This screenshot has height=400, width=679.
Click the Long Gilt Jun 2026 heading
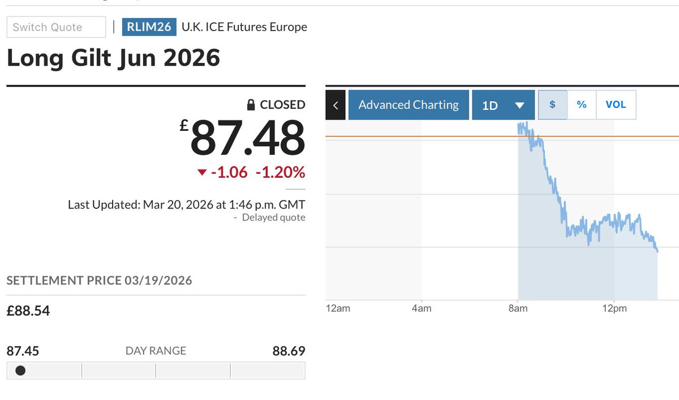pyautogui.click(x=113, y=58)
